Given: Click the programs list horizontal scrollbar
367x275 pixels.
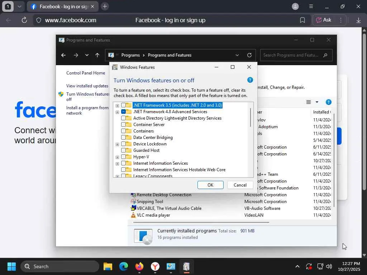Looking at the screenshot, I should tap(201, 222).
